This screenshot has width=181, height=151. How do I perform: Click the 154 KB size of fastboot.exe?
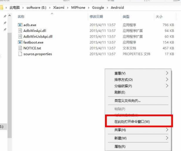[168, 42]
